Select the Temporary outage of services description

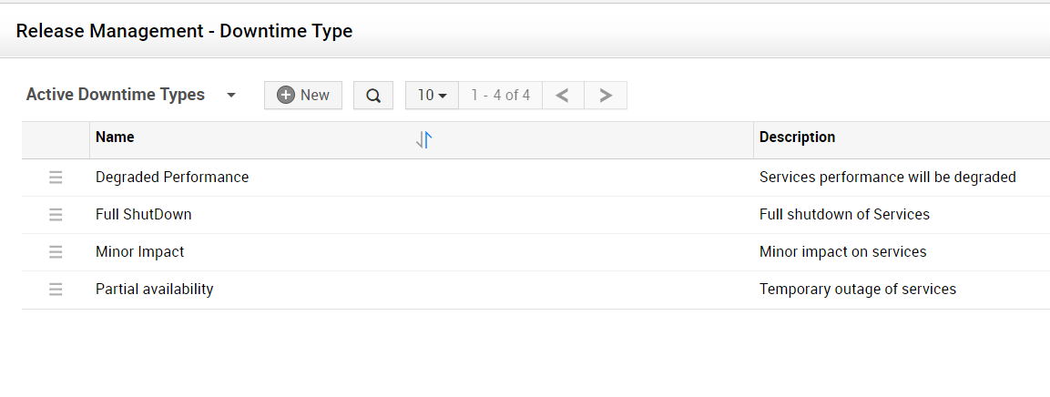click(858, 290)
